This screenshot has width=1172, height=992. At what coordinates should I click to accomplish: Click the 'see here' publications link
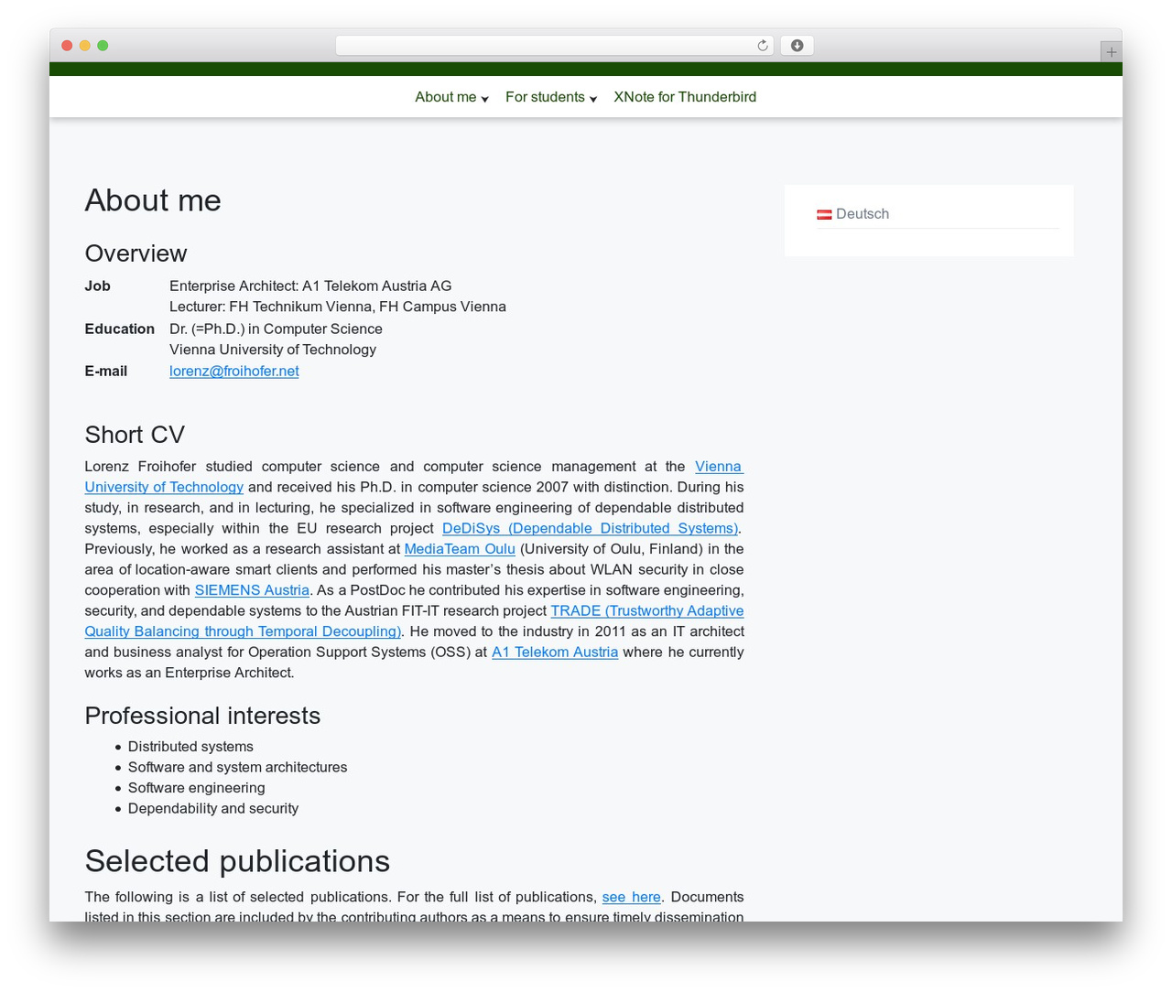point(631,897)
